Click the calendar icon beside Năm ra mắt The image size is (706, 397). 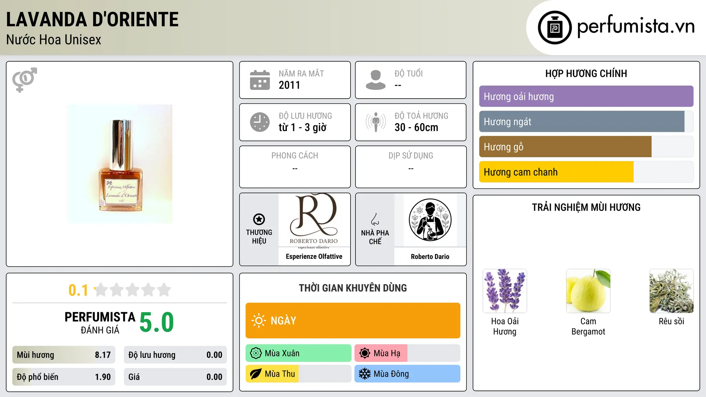coord(260,80)
